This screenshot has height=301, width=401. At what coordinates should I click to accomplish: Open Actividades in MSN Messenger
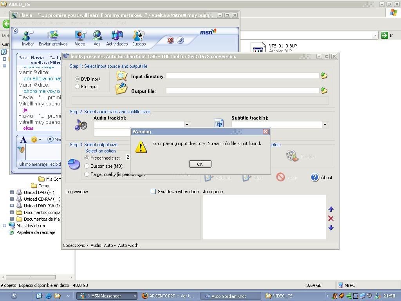[117, 38]
